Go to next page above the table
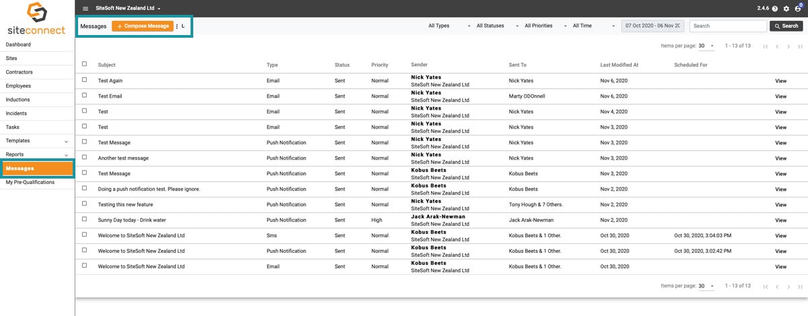This screenshot has height=316, width=808. [788, 46]
